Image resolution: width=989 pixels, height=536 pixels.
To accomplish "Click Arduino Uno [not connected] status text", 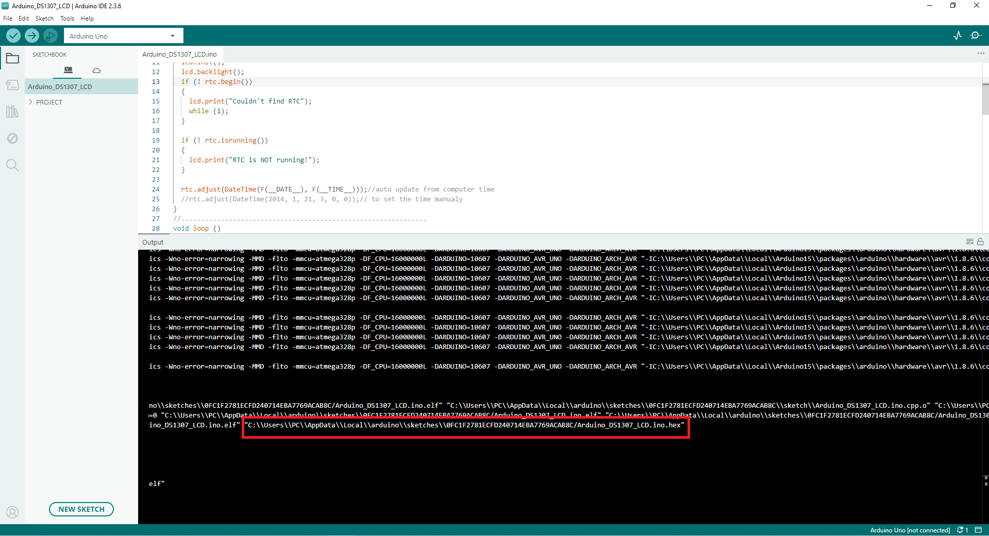I will click(x=910, y=530).
